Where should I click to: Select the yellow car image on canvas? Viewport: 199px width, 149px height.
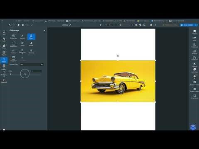(x=118, y=81)
